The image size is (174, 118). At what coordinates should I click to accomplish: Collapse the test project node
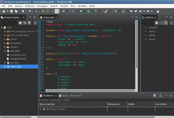pos(2,28)
